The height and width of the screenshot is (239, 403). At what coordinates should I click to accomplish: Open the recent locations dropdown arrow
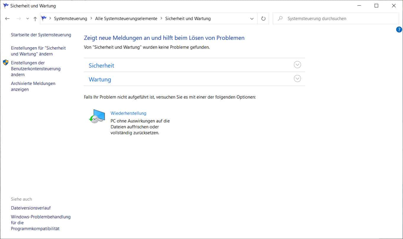point(27,19)
